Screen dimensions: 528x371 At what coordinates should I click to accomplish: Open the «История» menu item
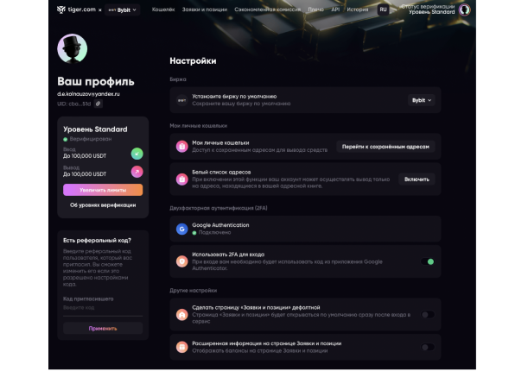[358, 10]
